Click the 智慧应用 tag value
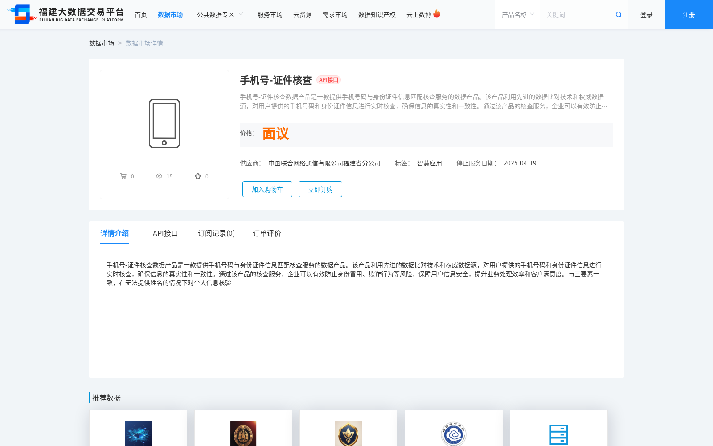 coord(430,163)
